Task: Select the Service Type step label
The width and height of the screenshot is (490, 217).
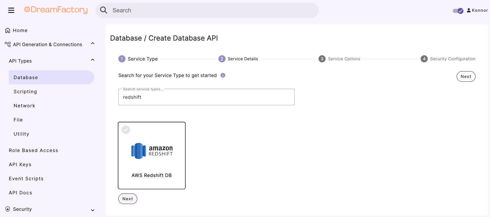Action: click(x=143, y=59)
